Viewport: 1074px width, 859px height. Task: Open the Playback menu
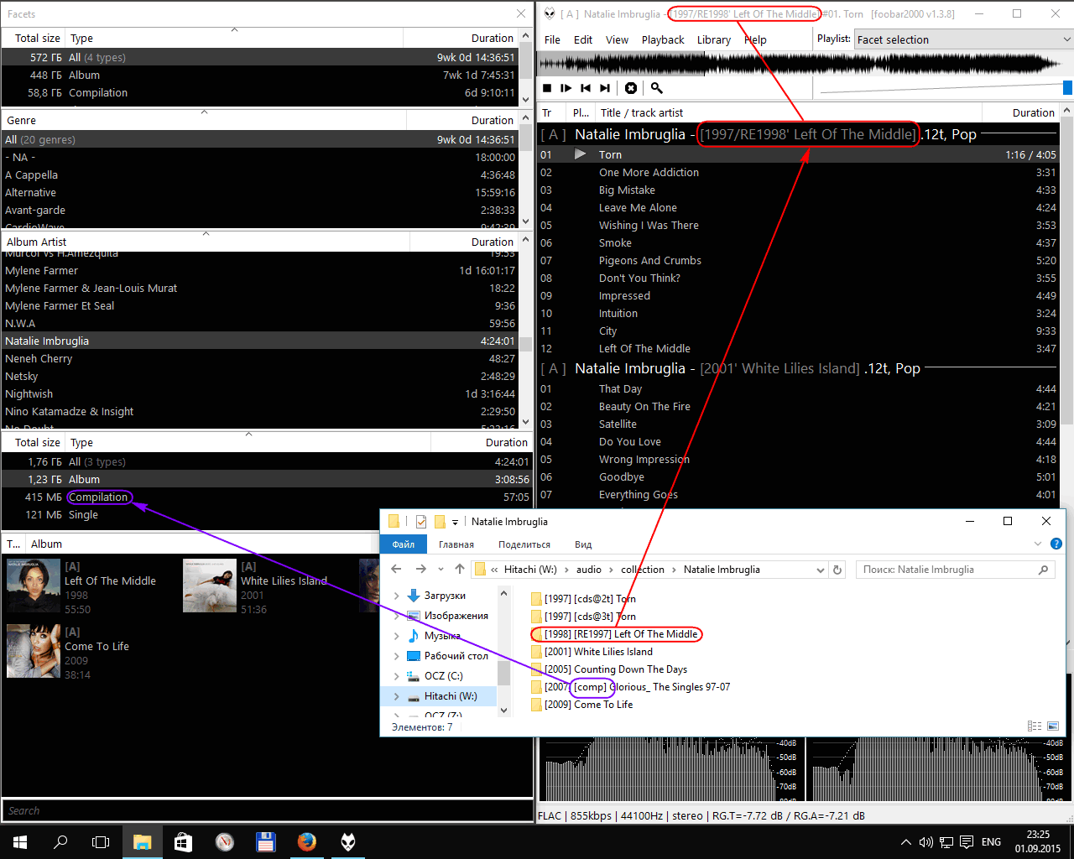point(663,39)
